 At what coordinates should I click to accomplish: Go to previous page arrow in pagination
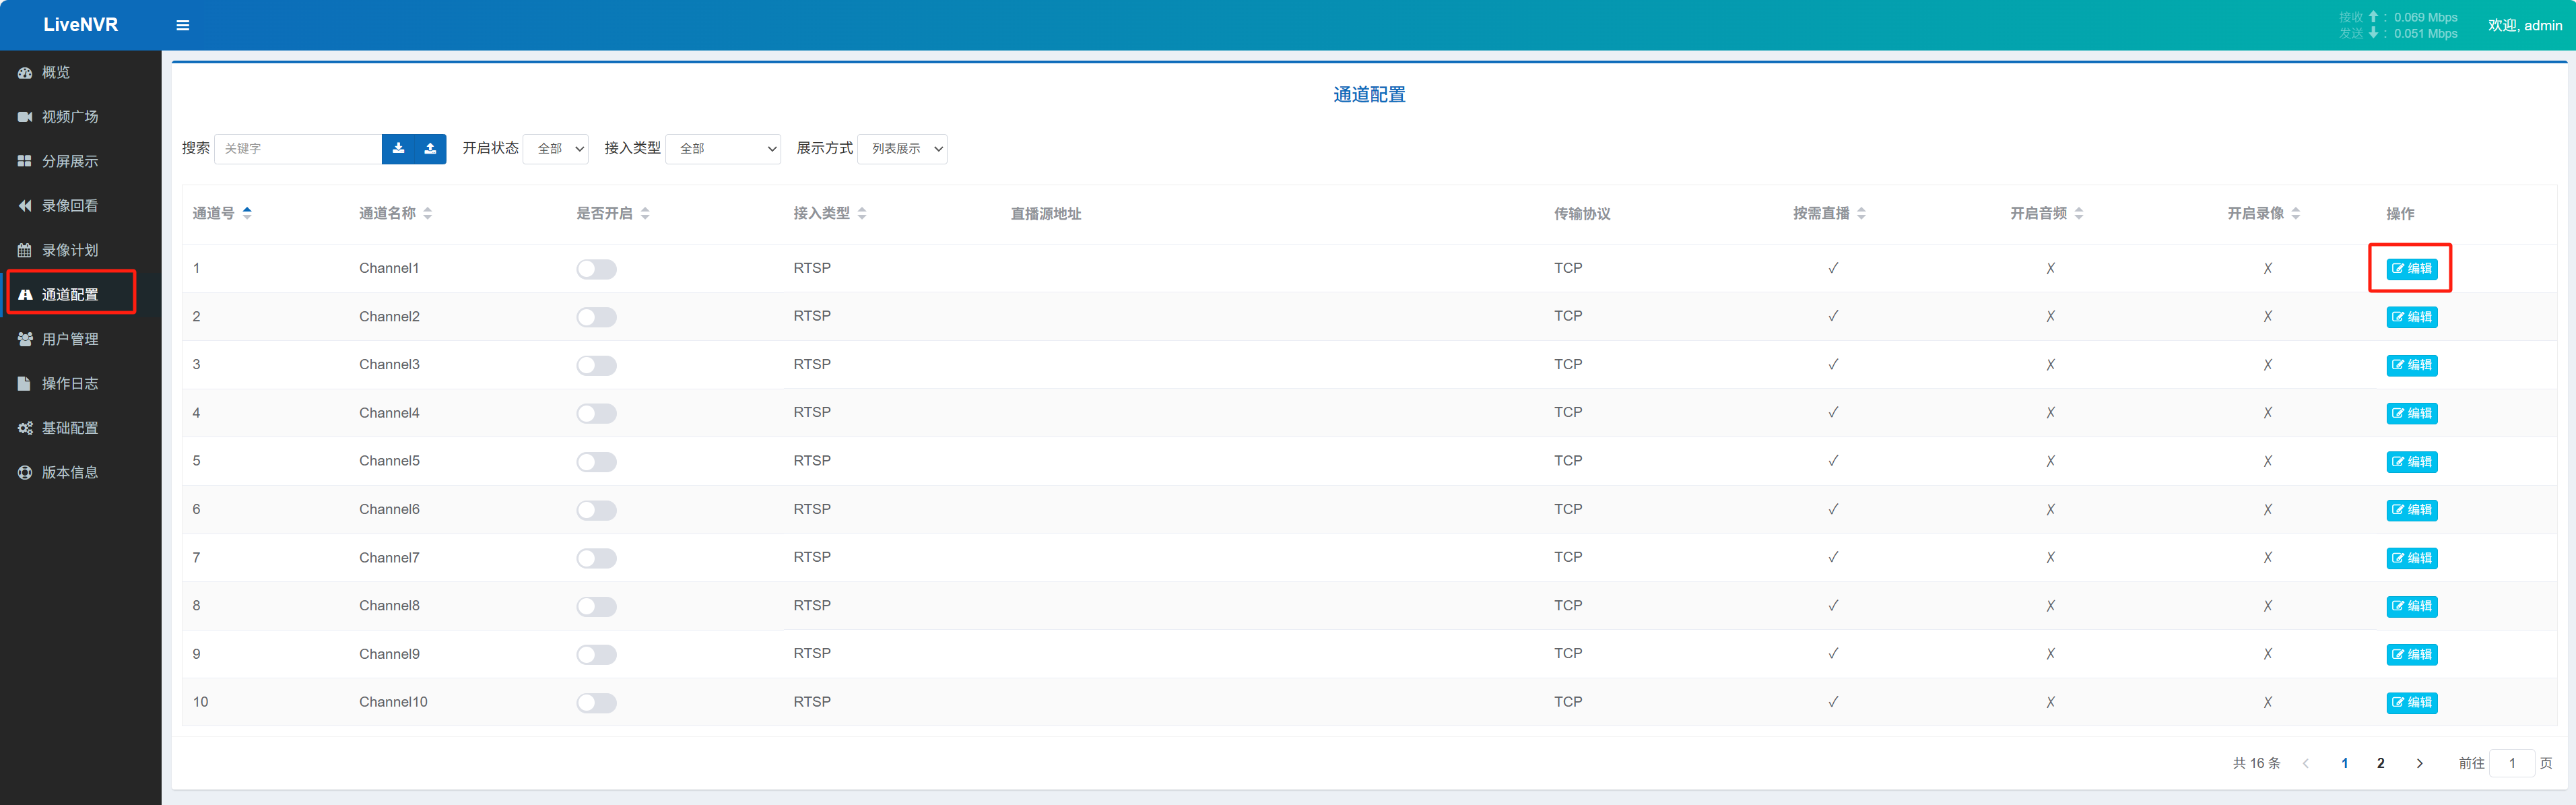point(2306,763)
